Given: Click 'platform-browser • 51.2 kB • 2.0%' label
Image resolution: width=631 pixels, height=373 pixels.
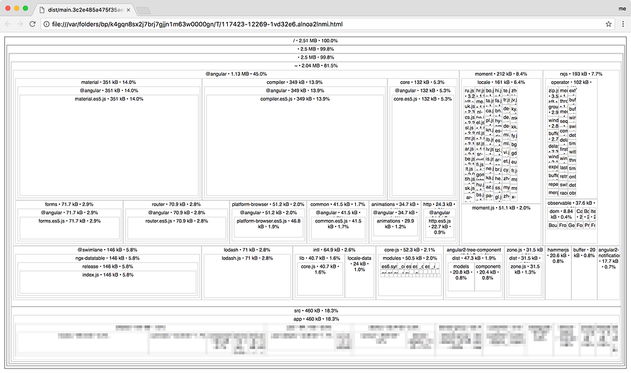Looking at the screenshot, I should point(268,204).
